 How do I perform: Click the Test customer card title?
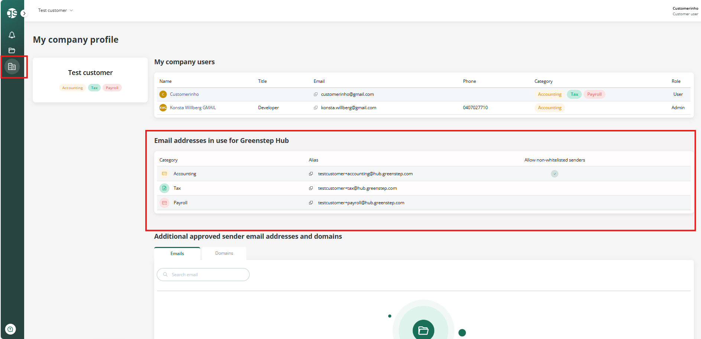[90, 73]
